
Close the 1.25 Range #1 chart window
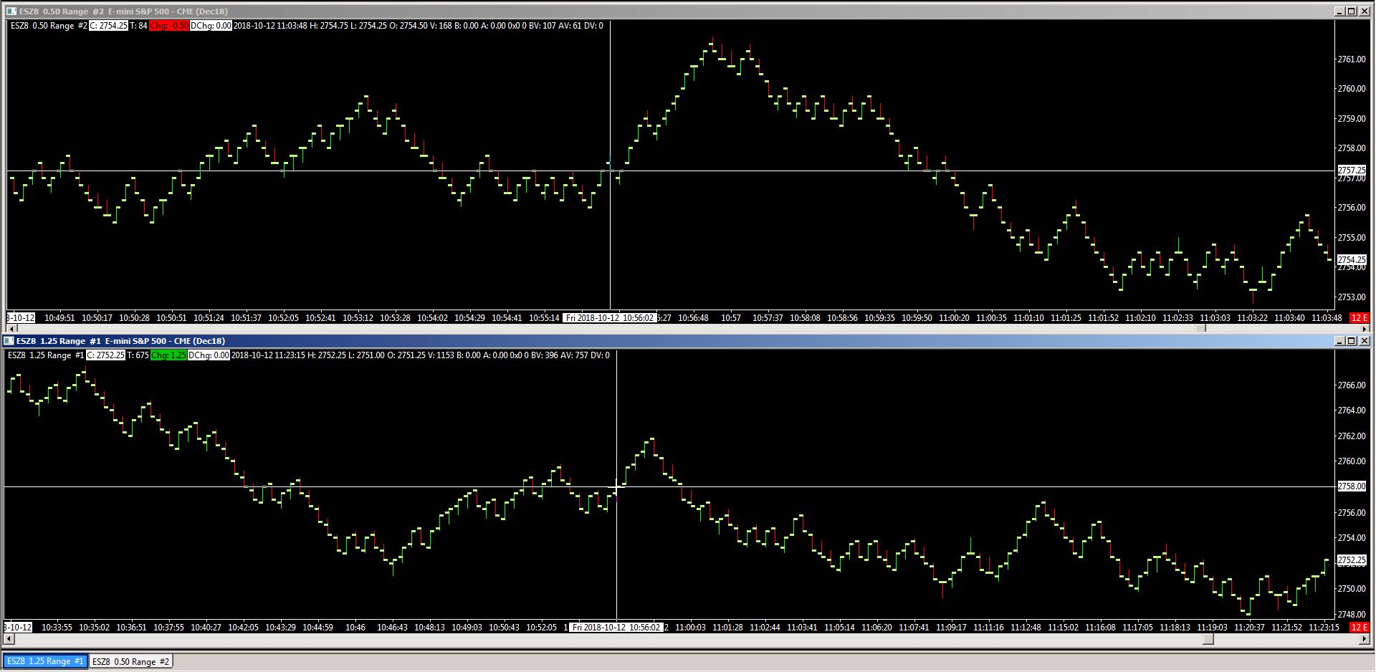coord(1363,341)
